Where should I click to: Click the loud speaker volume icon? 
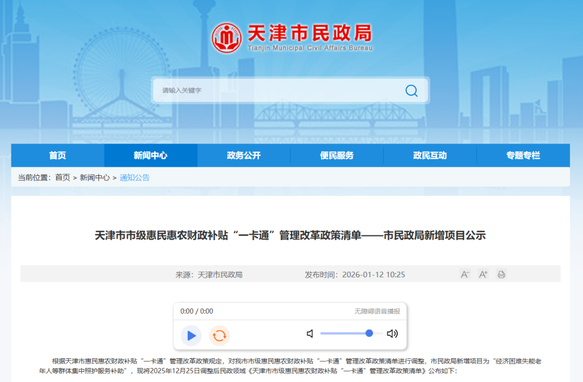click(392, 333)
